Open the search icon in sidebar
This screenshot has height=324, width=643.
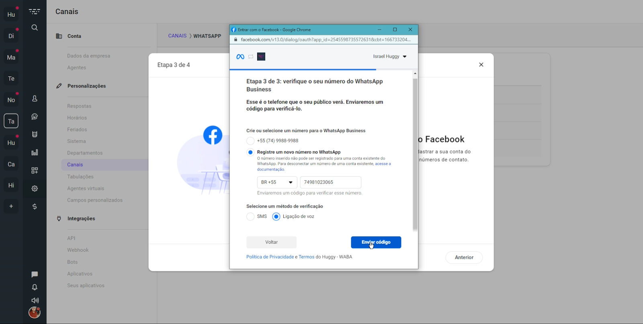(x=35, y=28)
